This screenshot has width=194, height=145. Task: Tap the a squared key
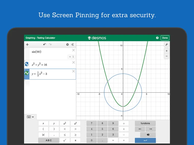click(x=65, y=123)
